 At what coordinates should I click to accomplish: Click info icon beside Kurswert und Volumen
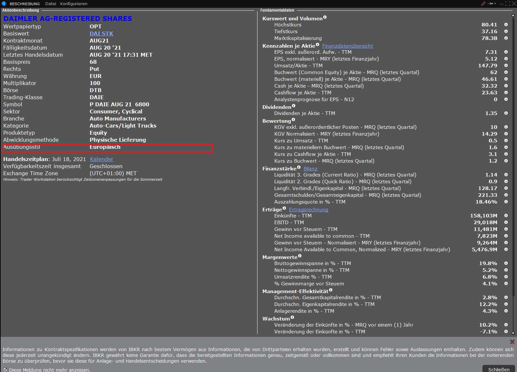325,17
